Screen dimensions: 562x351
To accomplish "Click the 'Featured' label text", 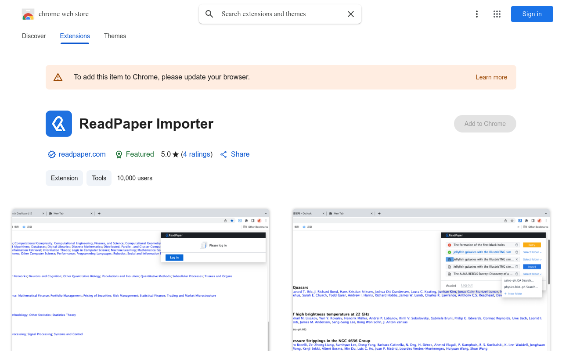I will [x=140, y=154].
